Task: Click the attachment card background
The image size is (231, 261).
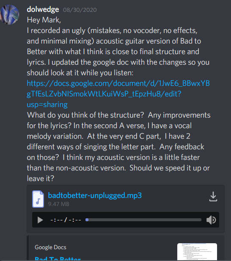Action: click(x=126, y=209)
